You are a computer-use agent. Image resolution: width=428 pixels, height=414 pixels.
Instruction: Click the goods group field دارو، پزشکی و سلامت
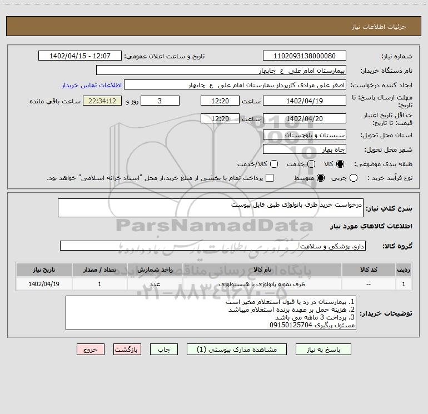pyautogui.click(x=213, y=246)
